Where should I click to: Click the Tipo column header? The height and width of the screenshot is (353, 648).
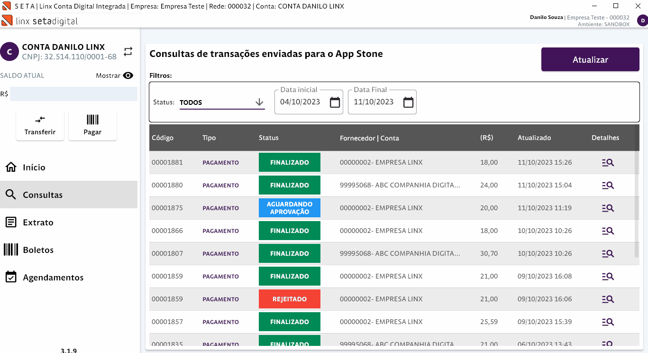(209, 138)
